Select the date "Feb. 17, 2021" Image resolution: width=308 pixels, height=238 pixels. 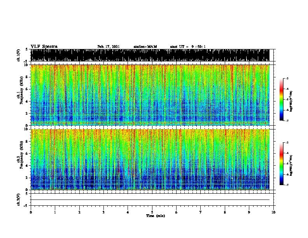108,47
